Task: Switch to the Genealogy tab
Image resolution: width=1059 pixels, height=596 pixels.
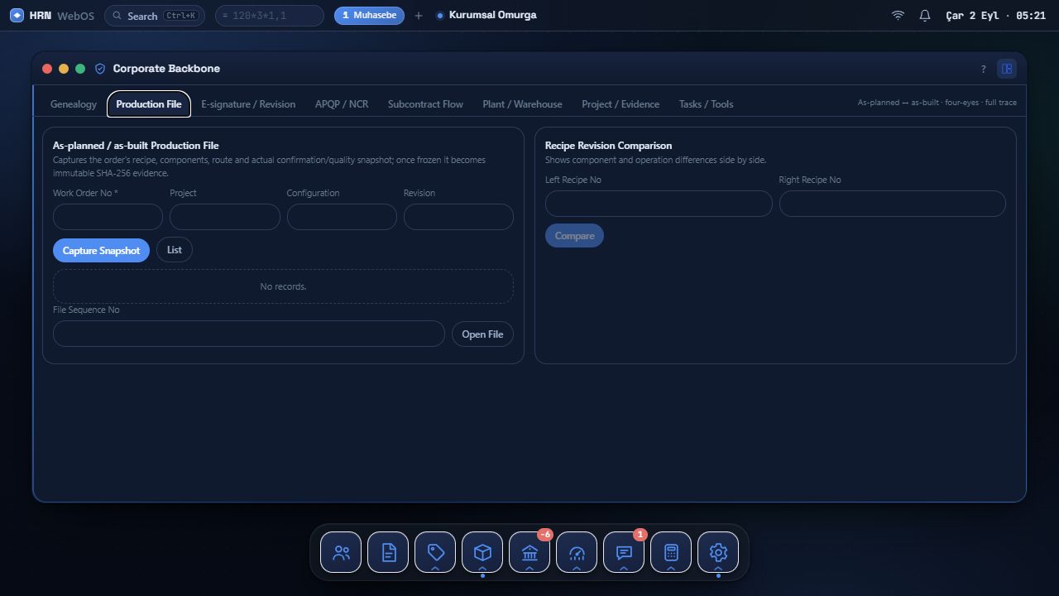Action: pos(74,104)
